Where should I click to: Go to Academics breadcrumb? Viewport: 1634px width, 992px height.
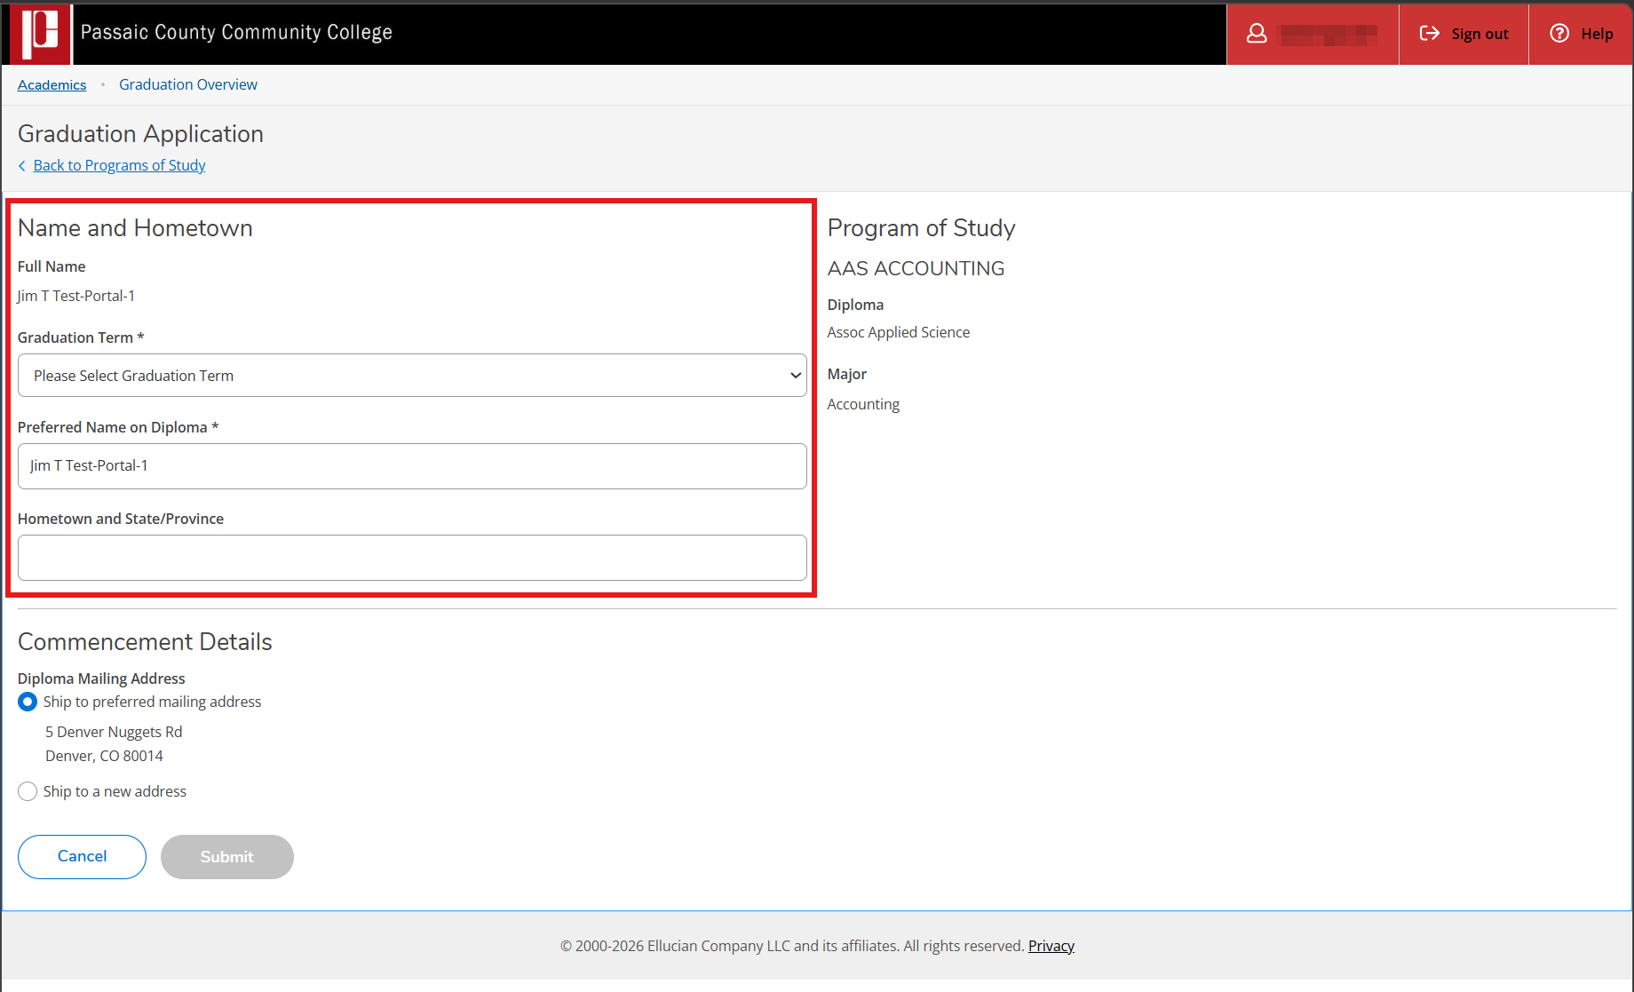[x=52, y=84]
